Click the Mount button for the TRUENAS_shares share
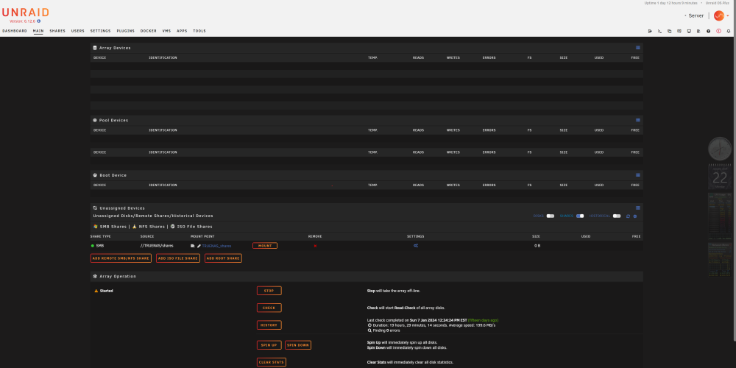 [265, 246]
